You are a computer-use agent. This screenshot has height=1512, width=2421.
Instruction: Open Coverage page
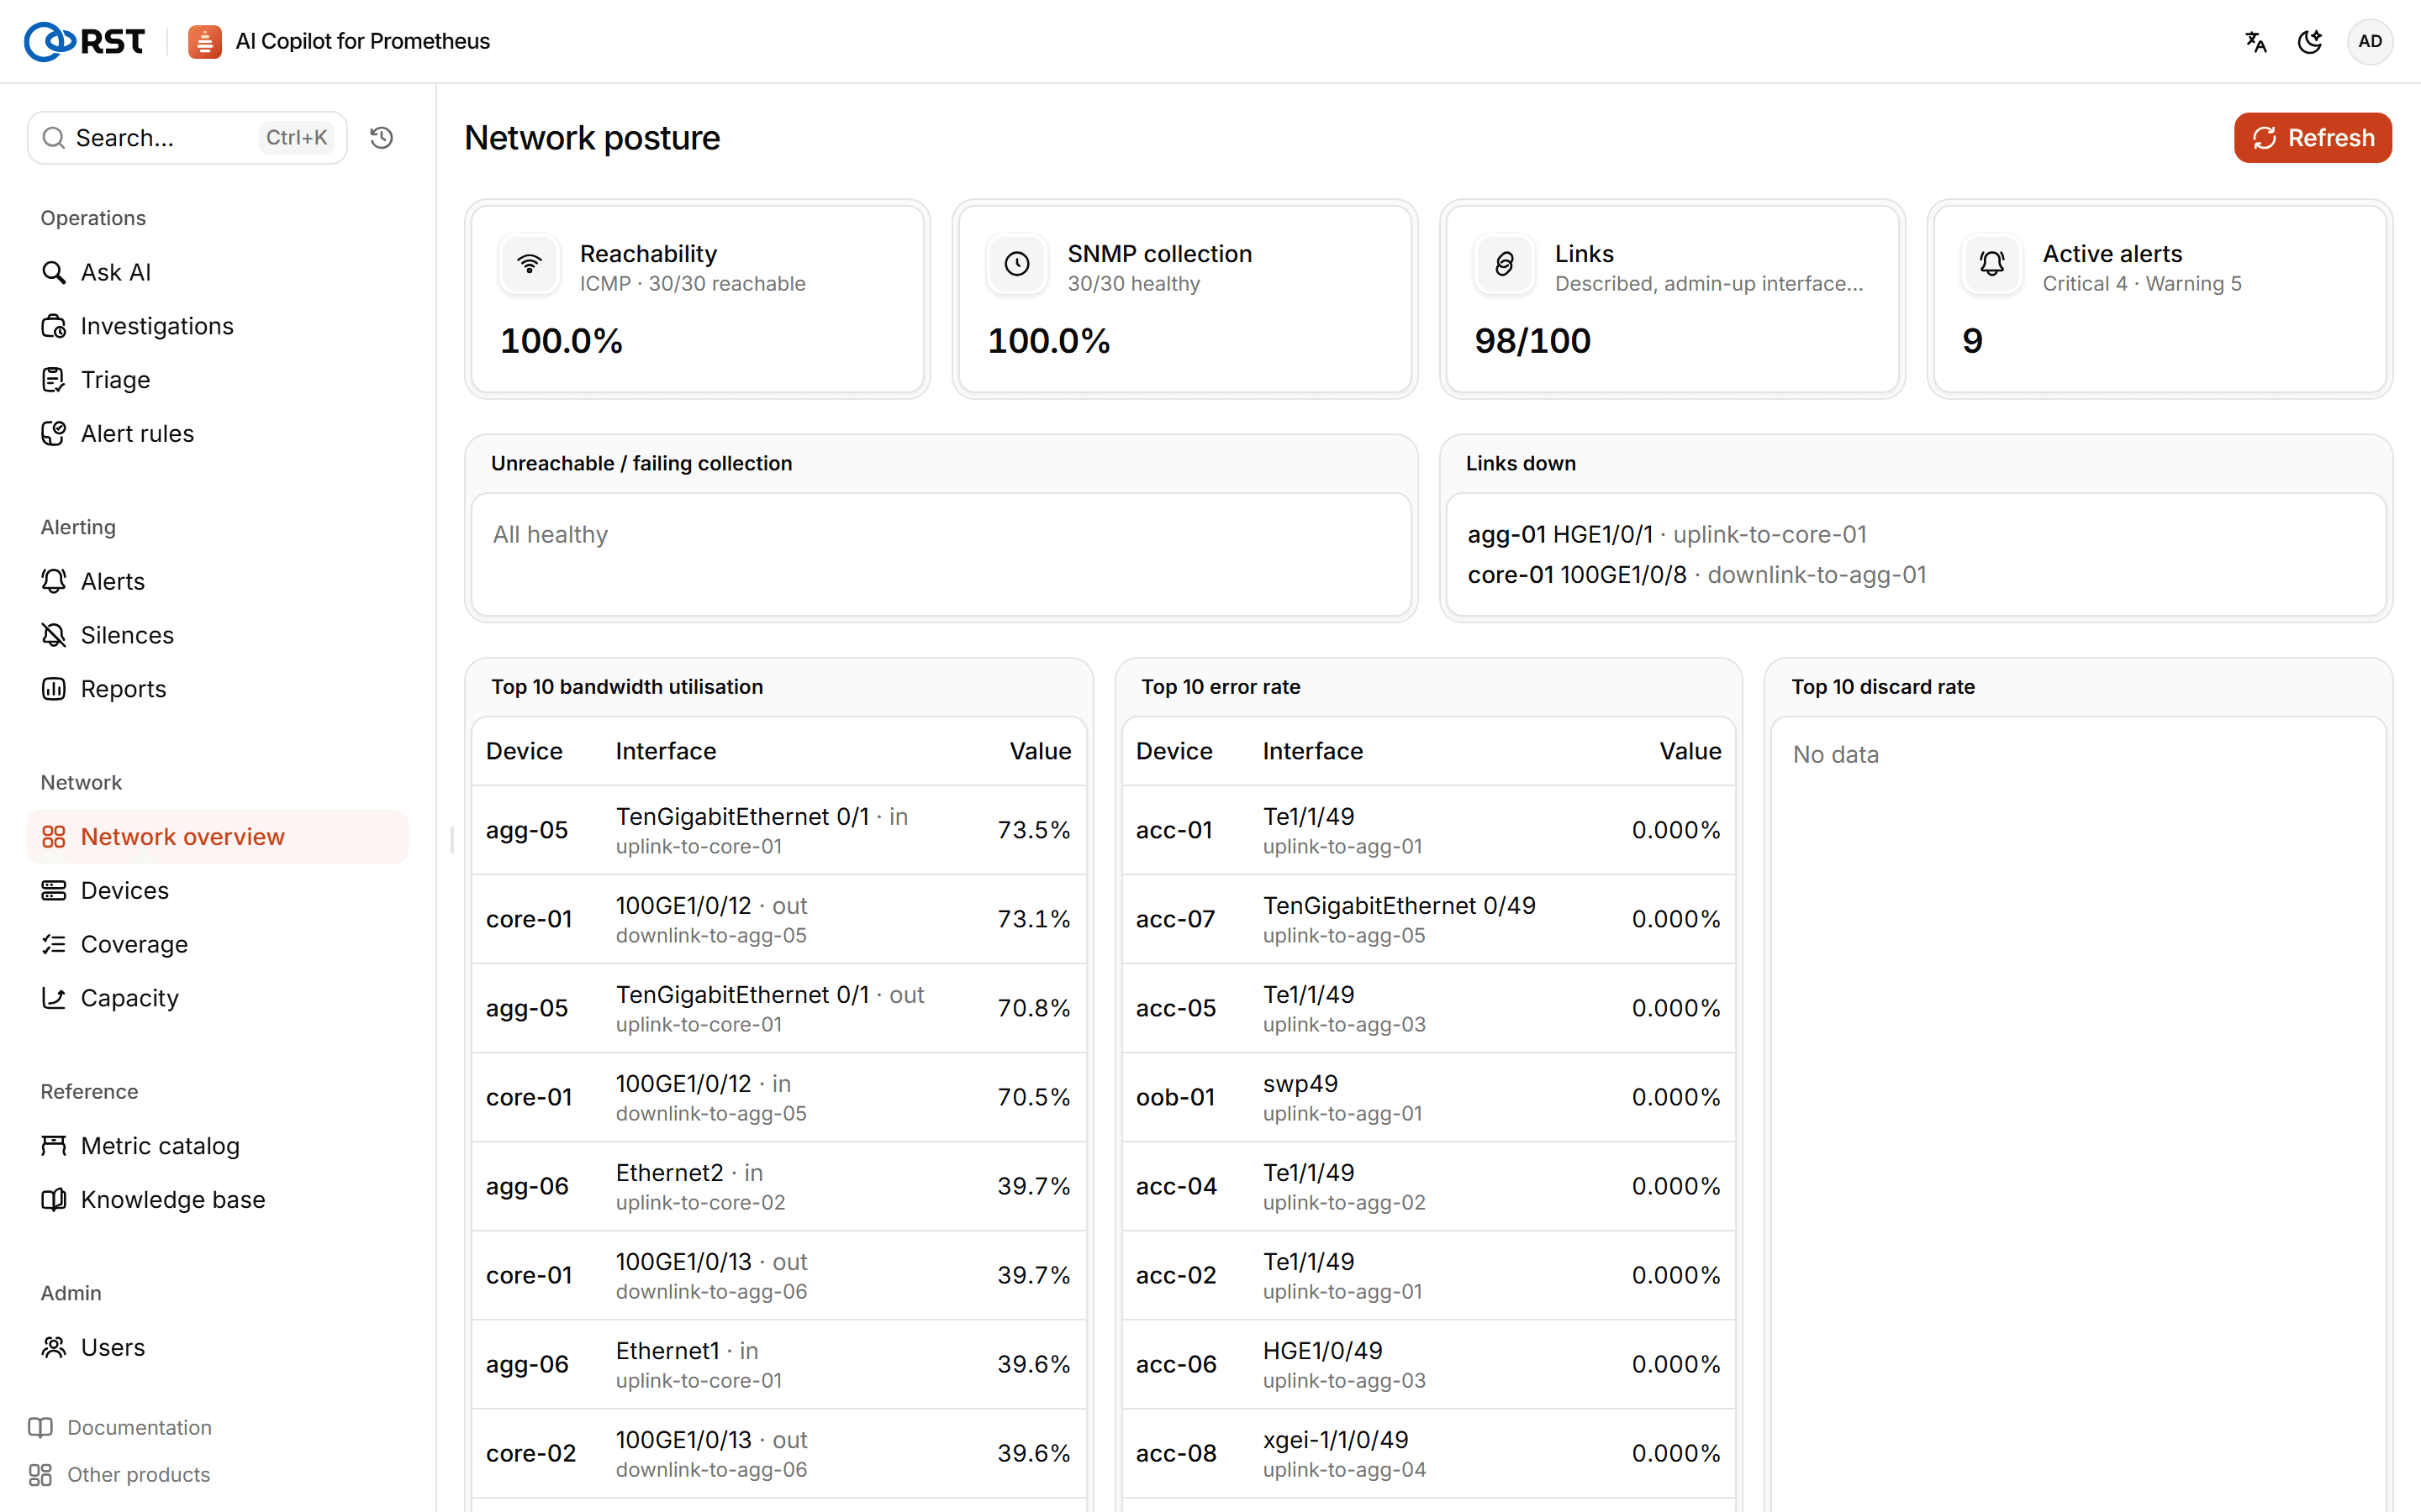click(x=217, y=944)
